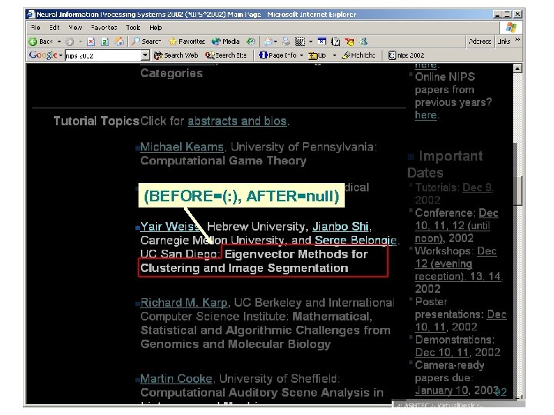Open the 'Dec 9' tutorials date link
The width and height of the screenshot is (554, 415).
477,188
